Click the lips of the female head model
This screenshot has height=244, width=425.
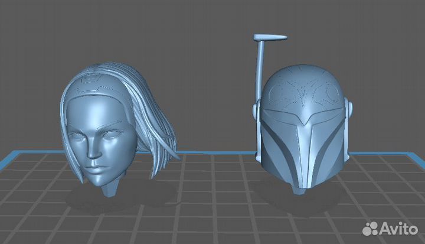pyautogui.click(x=93, y=169)
